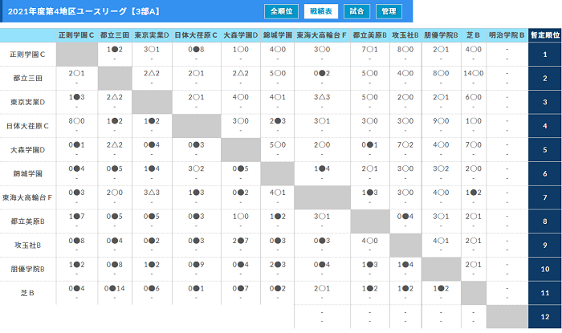562x333 pixels.
Task: Select row label 錦城学園
Action: pos(27,173)
